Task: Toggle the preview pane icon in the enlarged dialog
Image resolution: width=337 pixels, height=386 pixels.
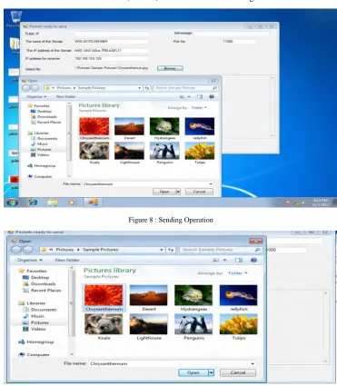Action: click(239, 260)
